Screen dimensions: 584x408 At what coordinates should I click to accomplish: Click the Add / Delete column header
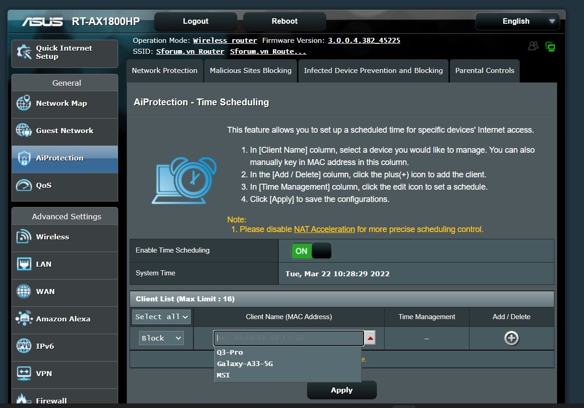click(511, 317)
